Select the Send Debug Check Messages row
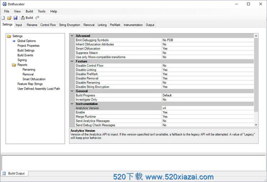This screenshot has height=182, width=267. point(164,125)
